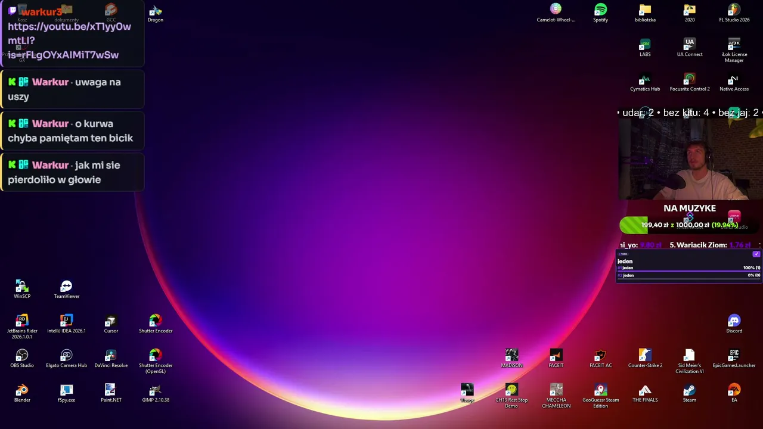
Task: Open the Dragon desktop shortcut
Action: (155, 13)
